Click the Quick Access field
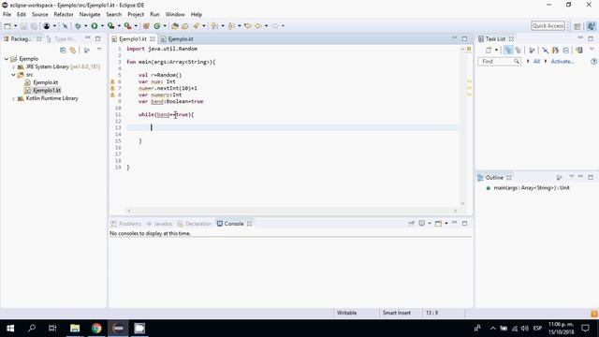This screenshot has width=599, height=337. [548, 26]
